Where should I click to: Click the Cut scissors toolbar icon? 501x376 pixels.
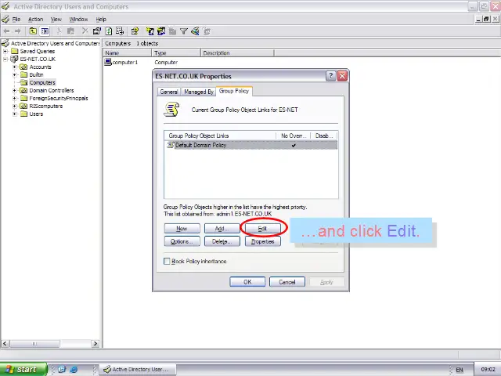point(59,31)
